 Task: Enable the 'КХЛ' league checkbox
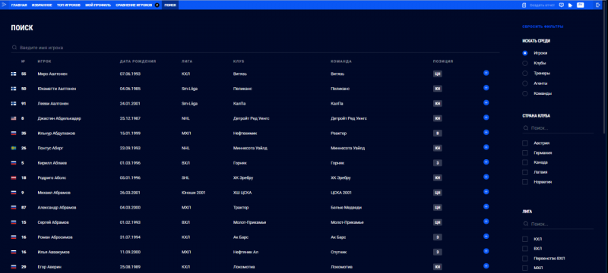(525, 239)
